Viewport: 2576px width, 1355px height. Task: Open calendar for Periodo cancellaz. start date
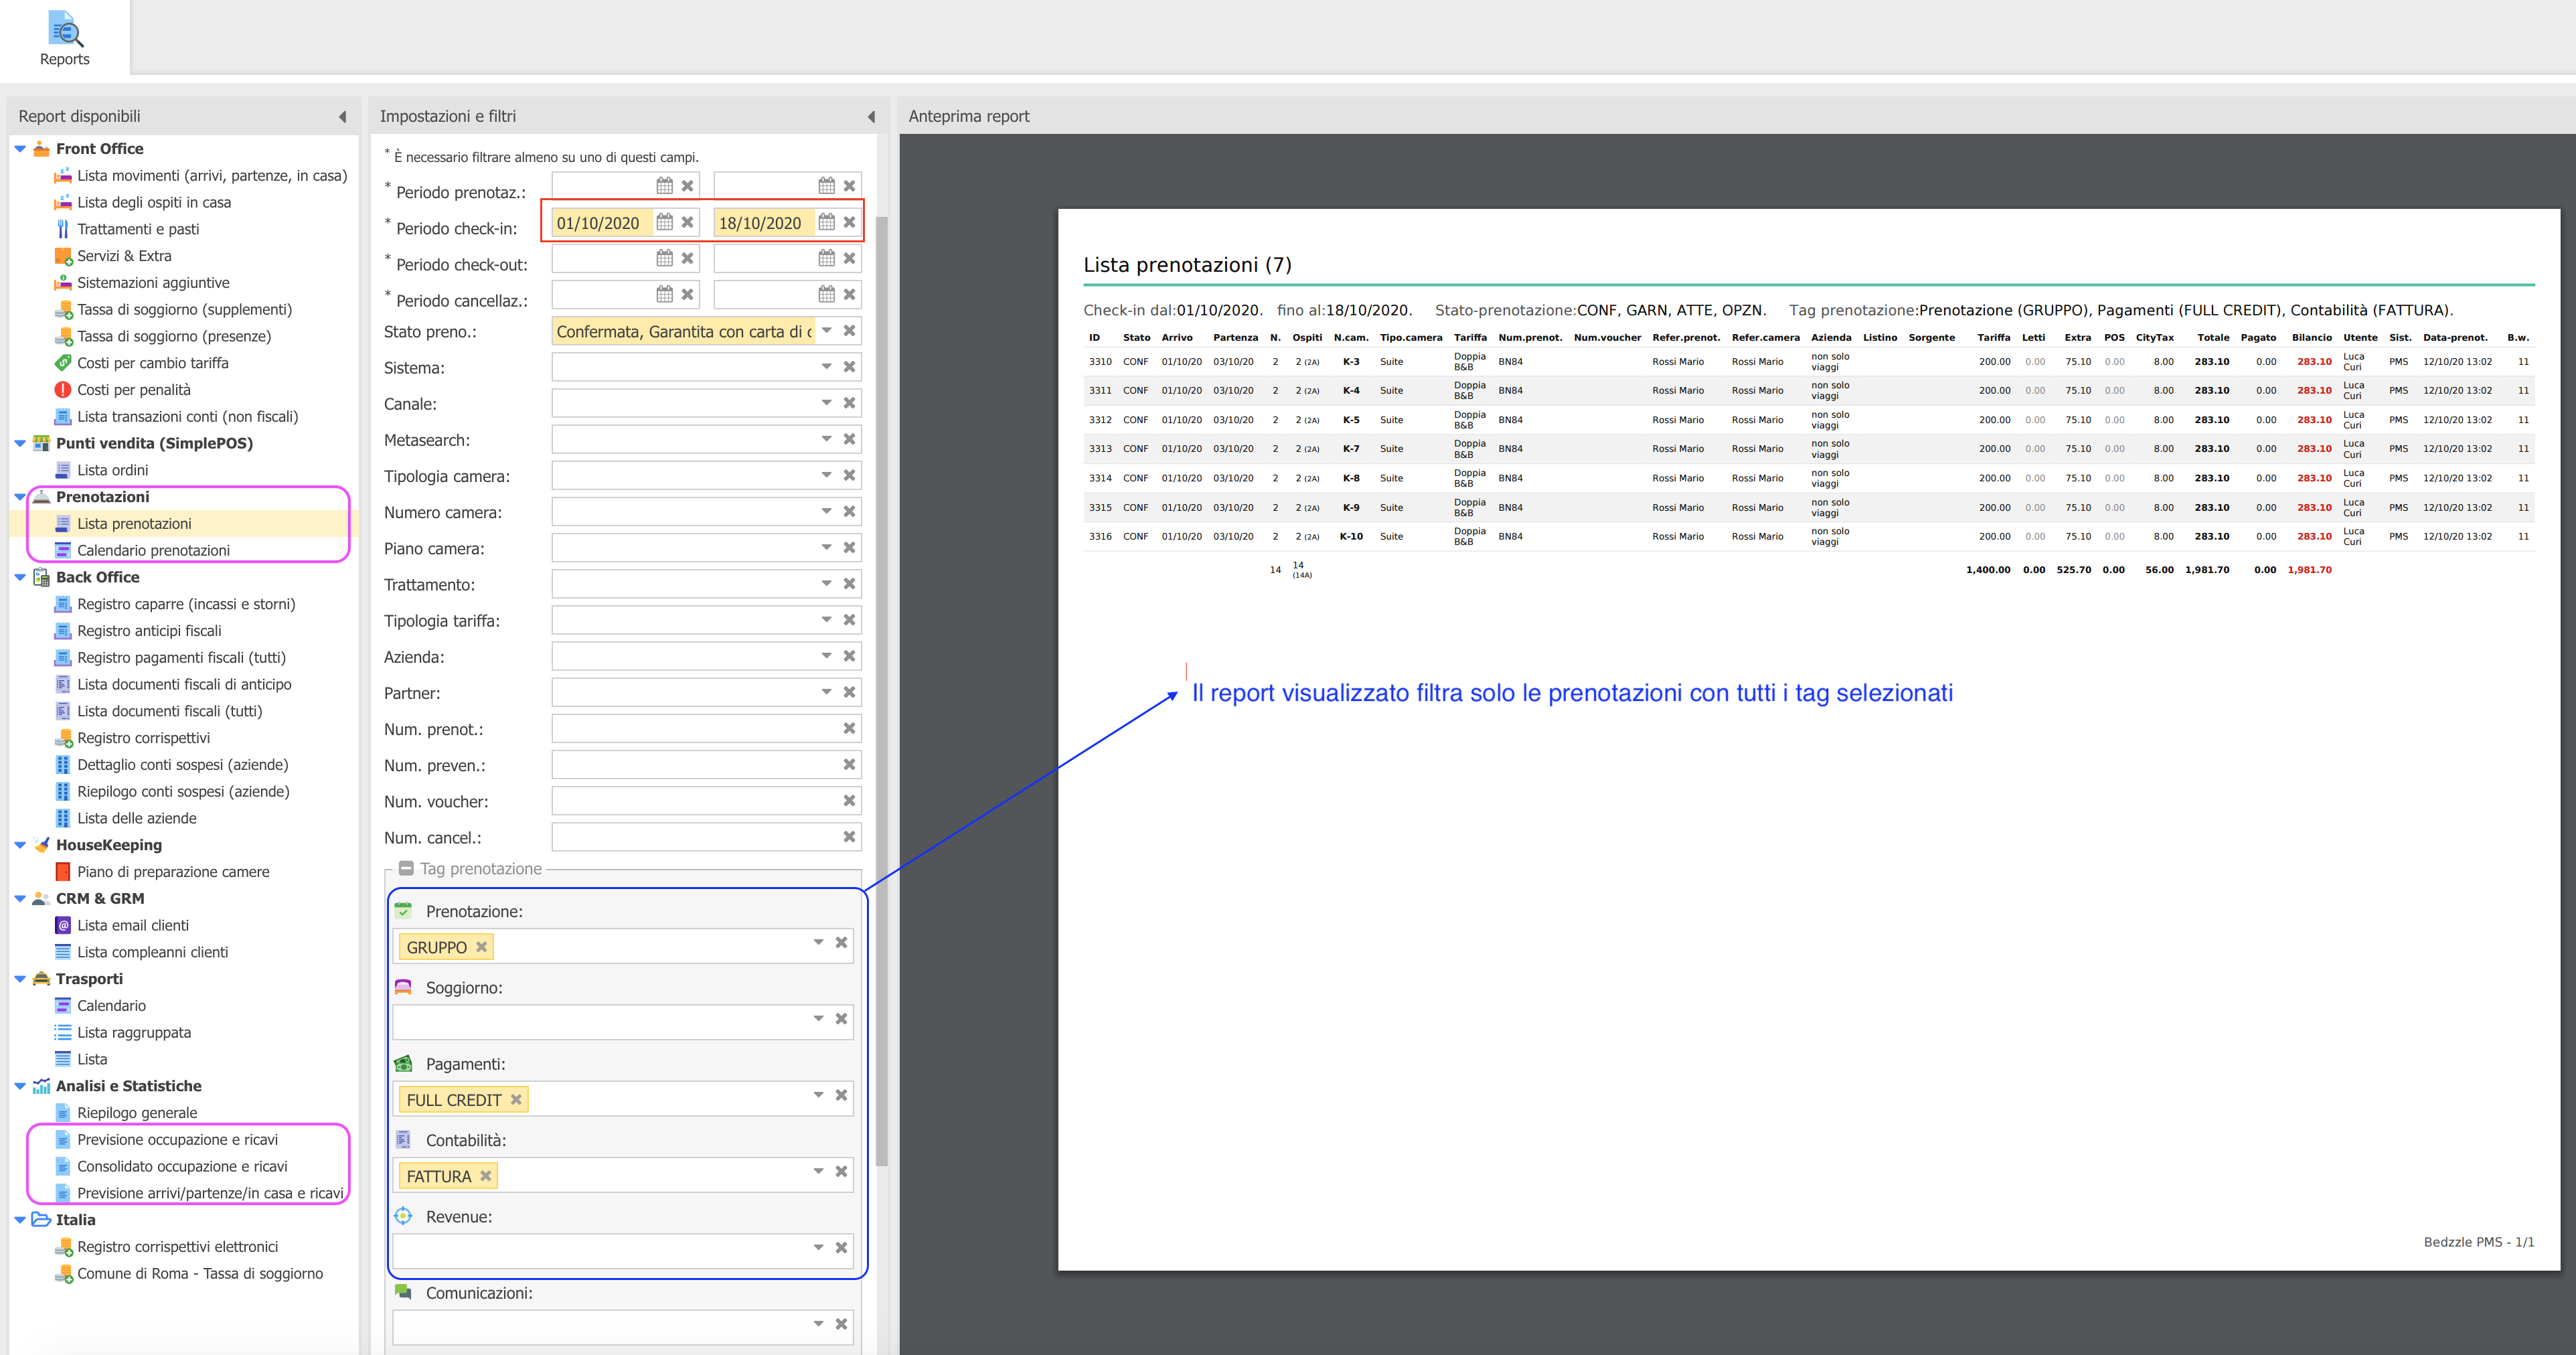(x=664, y=294)
